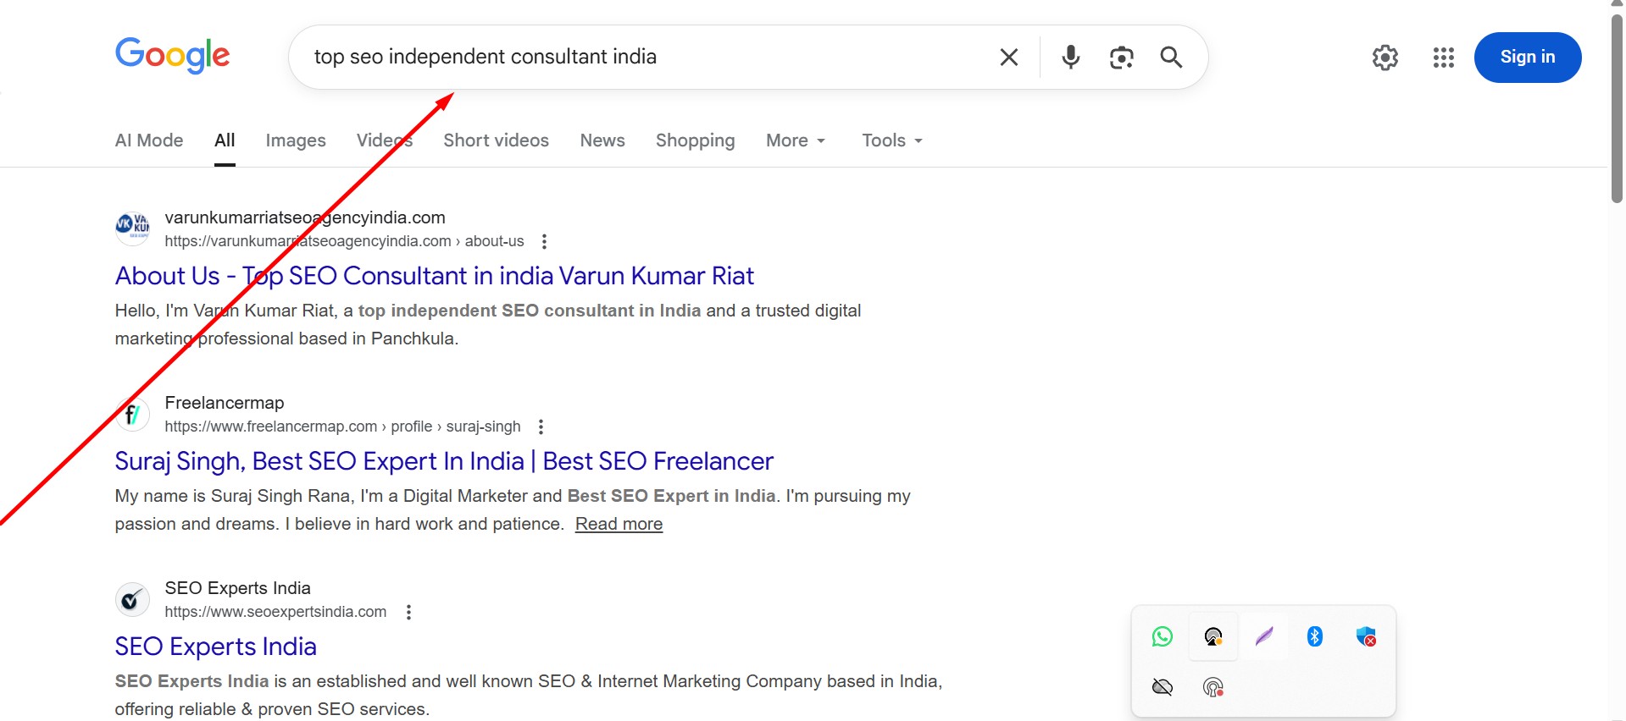The width and height of the screenshot is (1626, 721).
Task: Click the page vertical scrollbar thumb
Action: click(x=1617, y=108)
